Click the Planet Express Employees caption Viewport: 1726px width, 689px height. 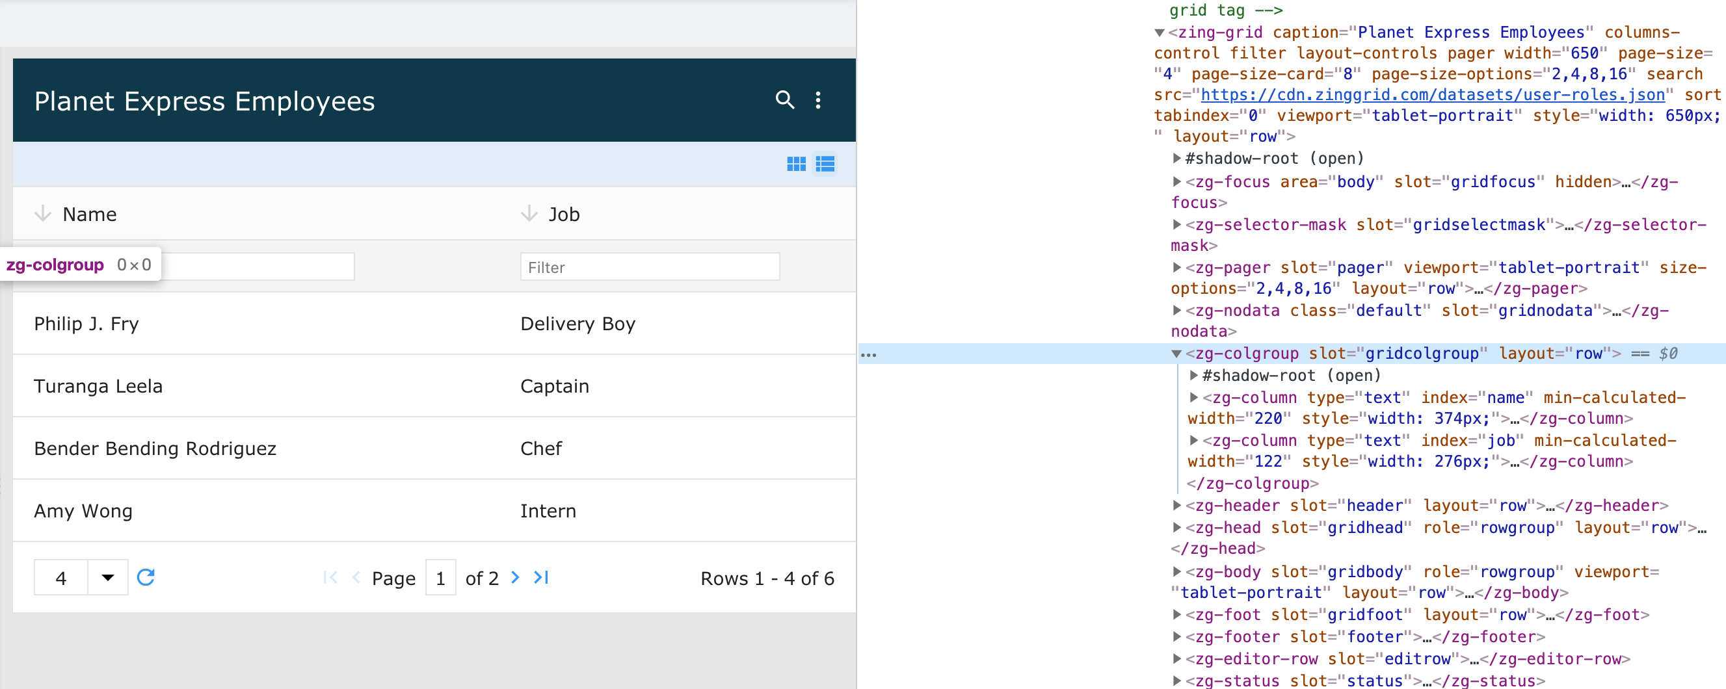point(204,101)
